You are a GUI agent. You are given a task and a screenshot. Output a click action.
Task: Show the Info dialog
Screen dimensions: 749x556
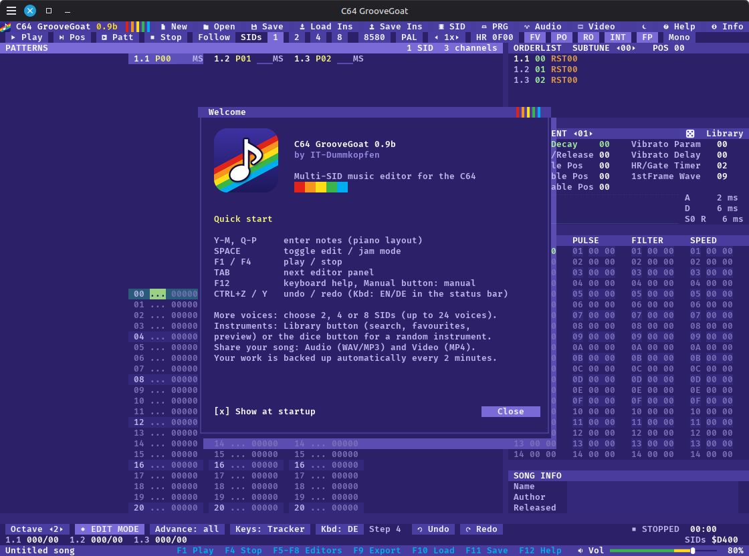(728, 27)
